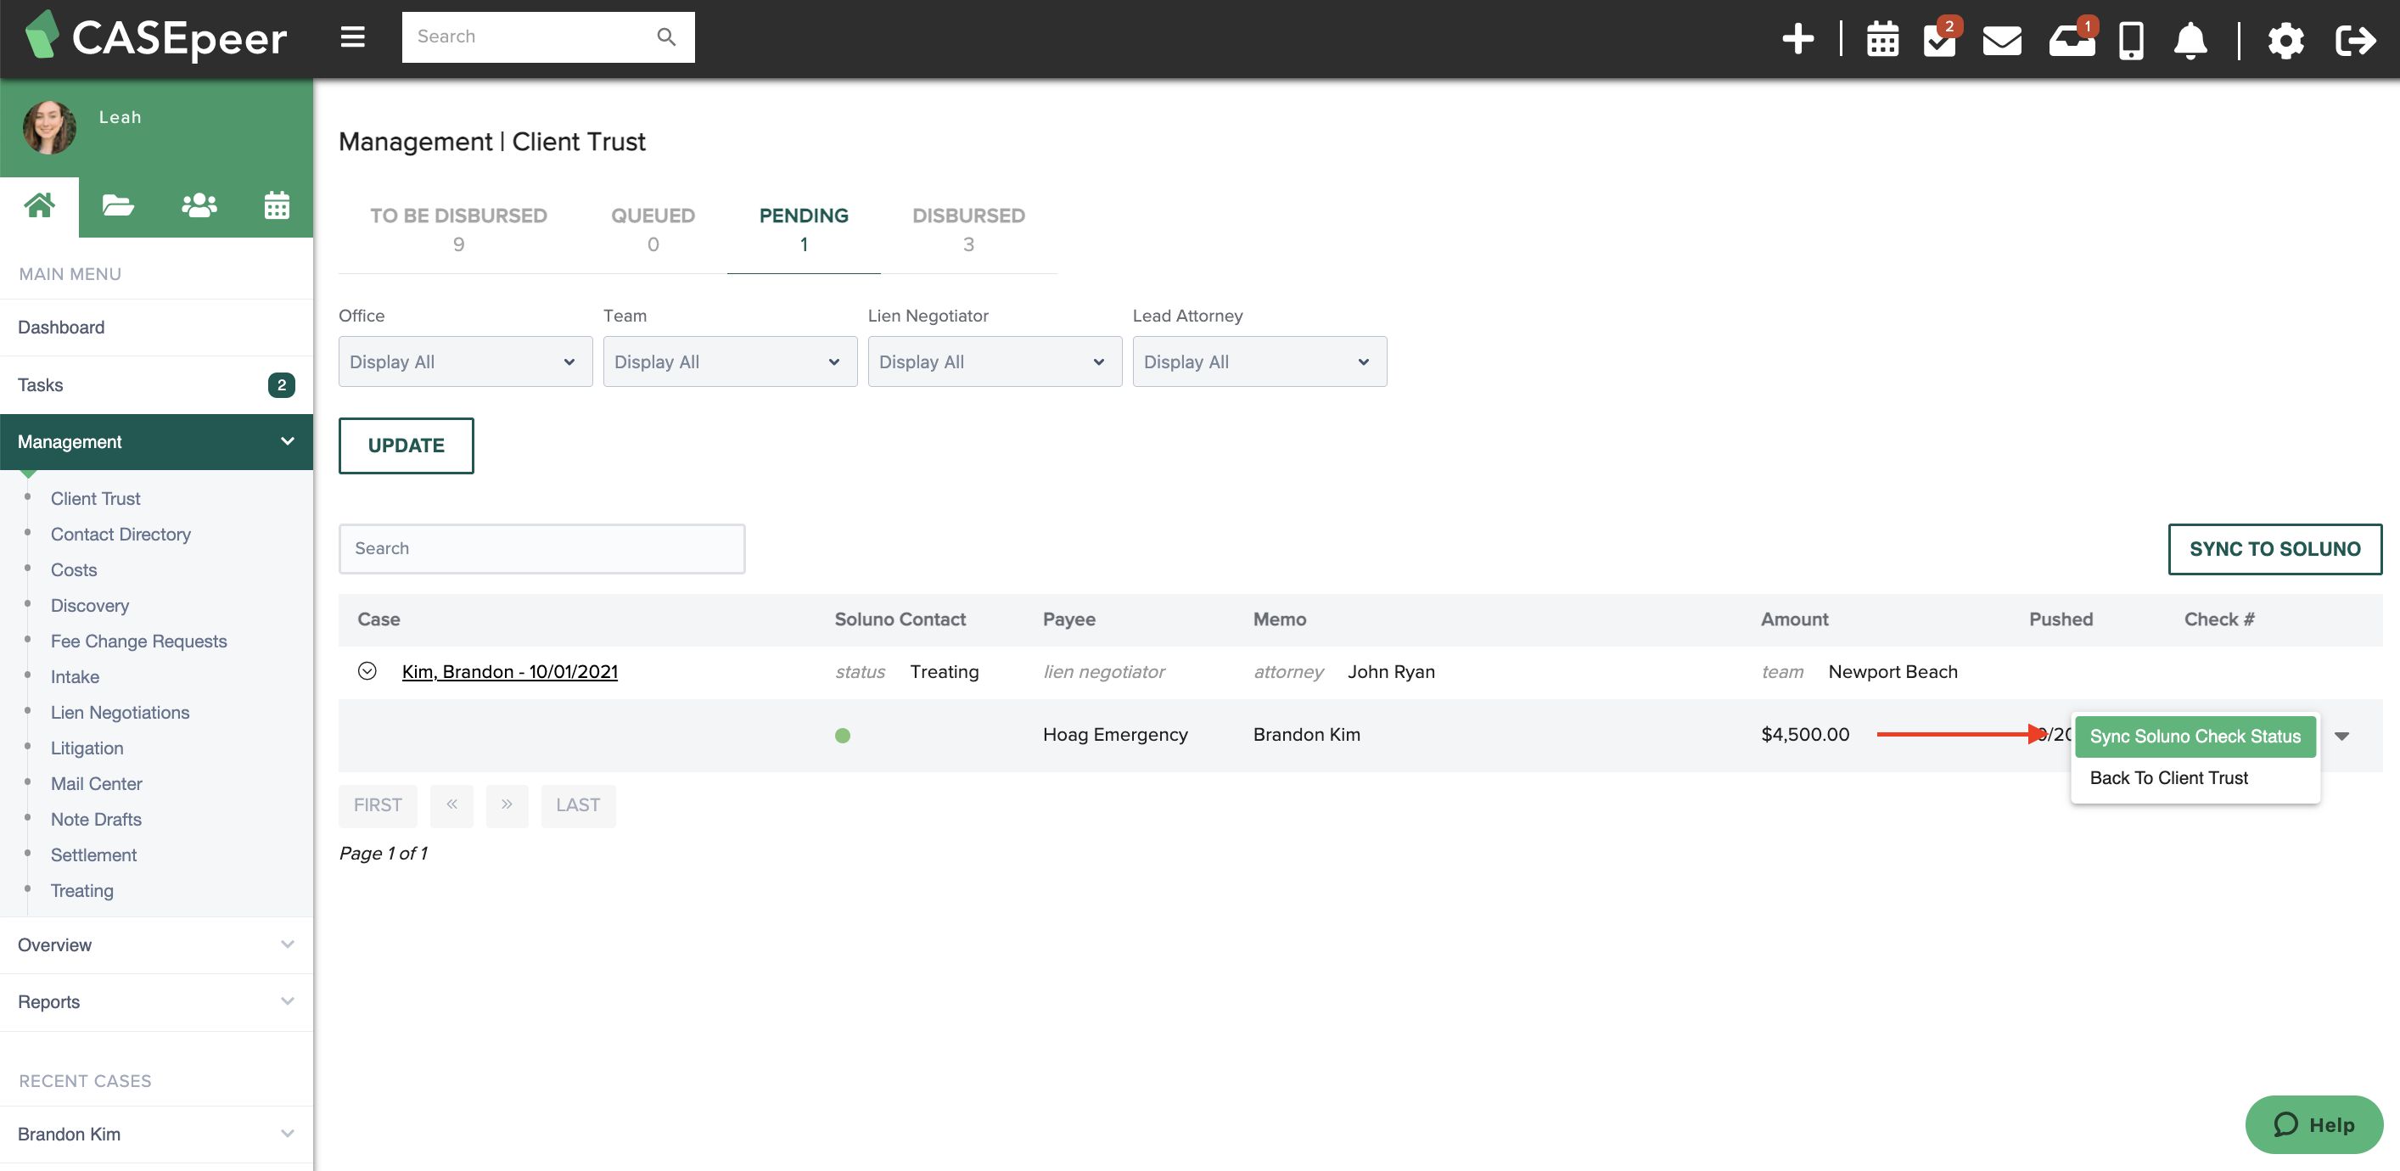Expand the Brandon Kim recent case

click(156, 1134)
